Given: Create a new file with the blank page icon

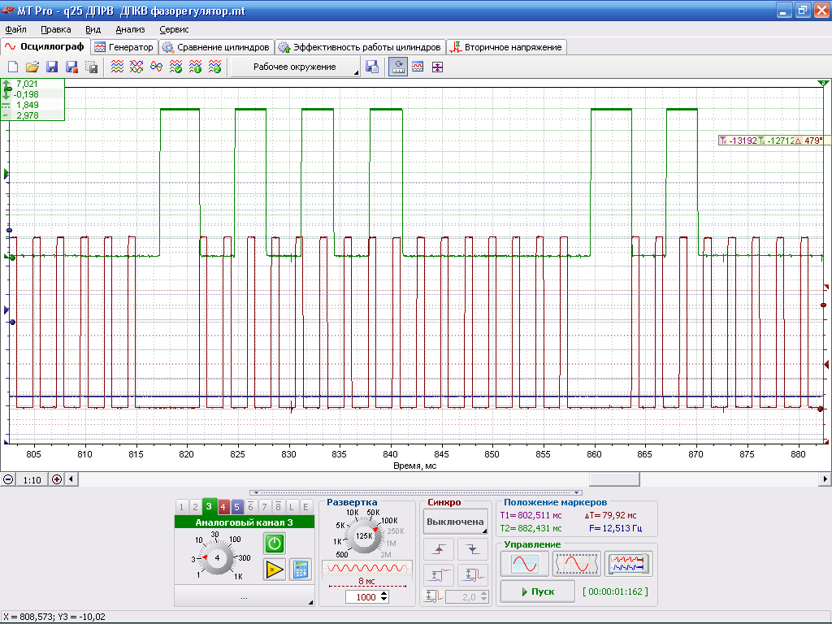Looking at the screenshot, I should click(x=13, y=67).
